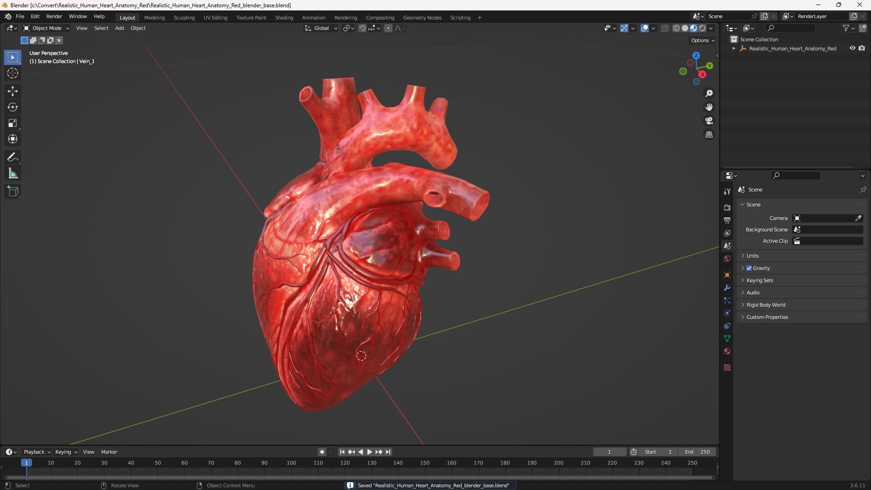Activate the Transform tool

pos(13,139)
